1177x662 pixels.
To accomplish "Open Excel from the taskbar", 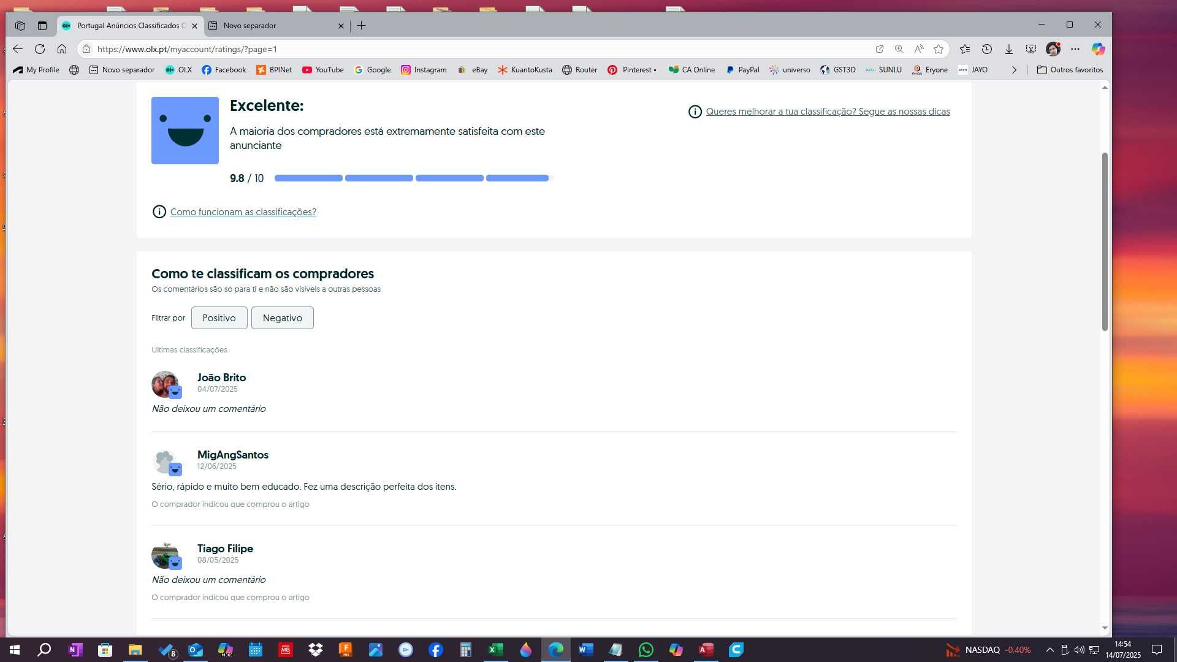I will click(x=496, y=650).
